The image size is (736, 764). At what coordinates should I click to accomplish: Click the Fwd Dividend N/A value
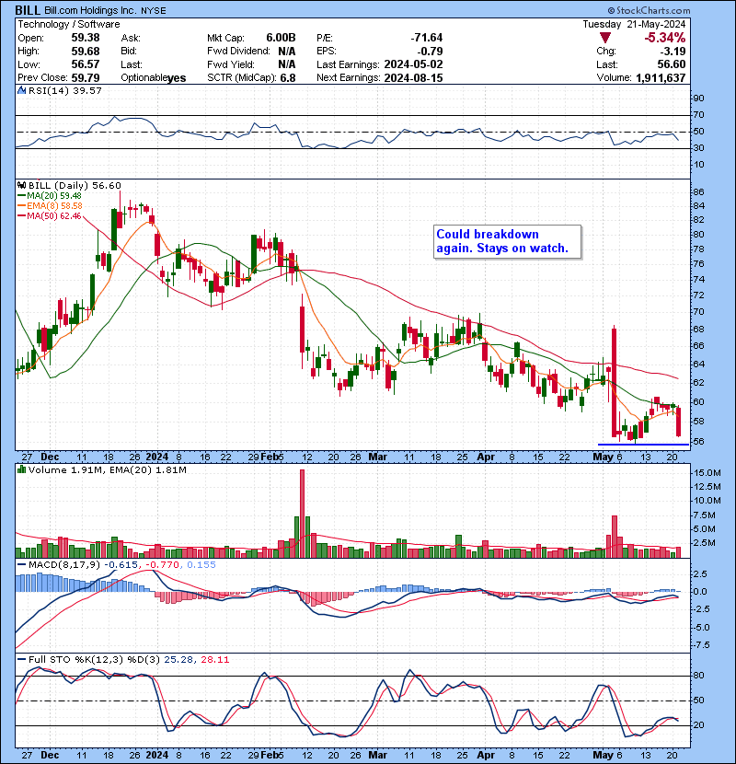[287, 52]
